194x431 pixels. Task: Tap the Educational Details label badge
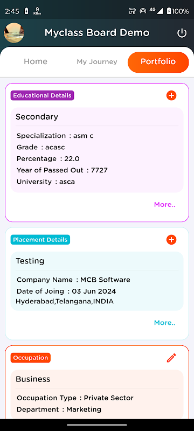click(43, 96)
